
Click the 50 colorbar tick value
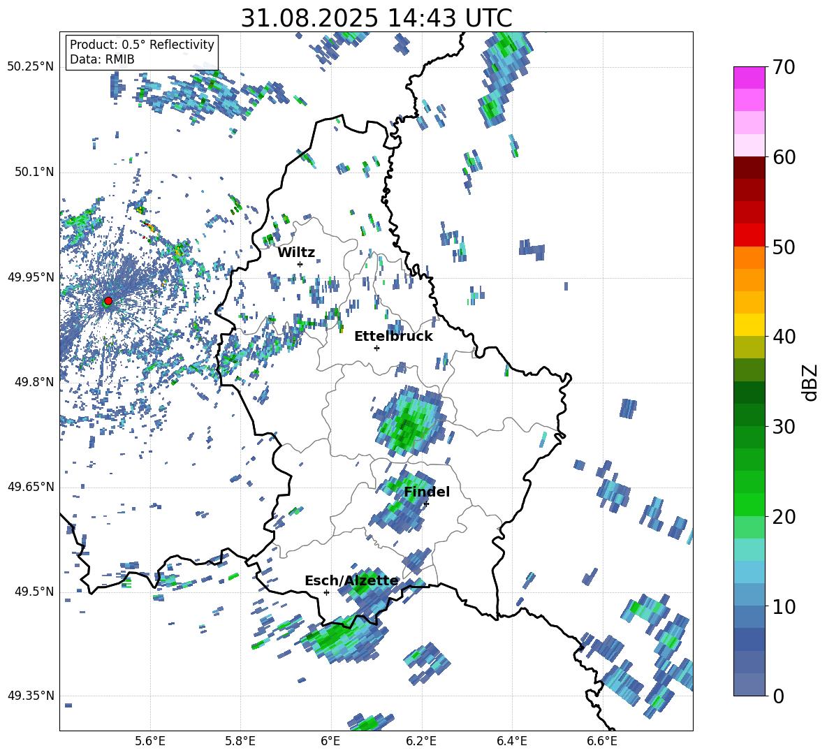pyautogui.click(x=784, y=247)
